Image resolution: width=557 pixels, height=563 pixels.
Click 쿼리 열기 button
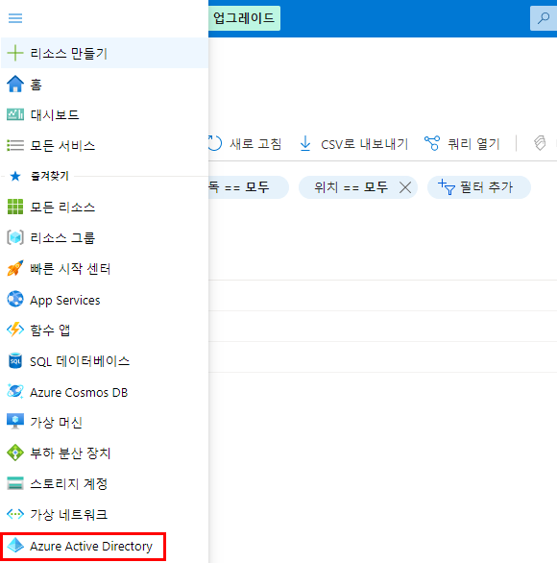point(462,143)
